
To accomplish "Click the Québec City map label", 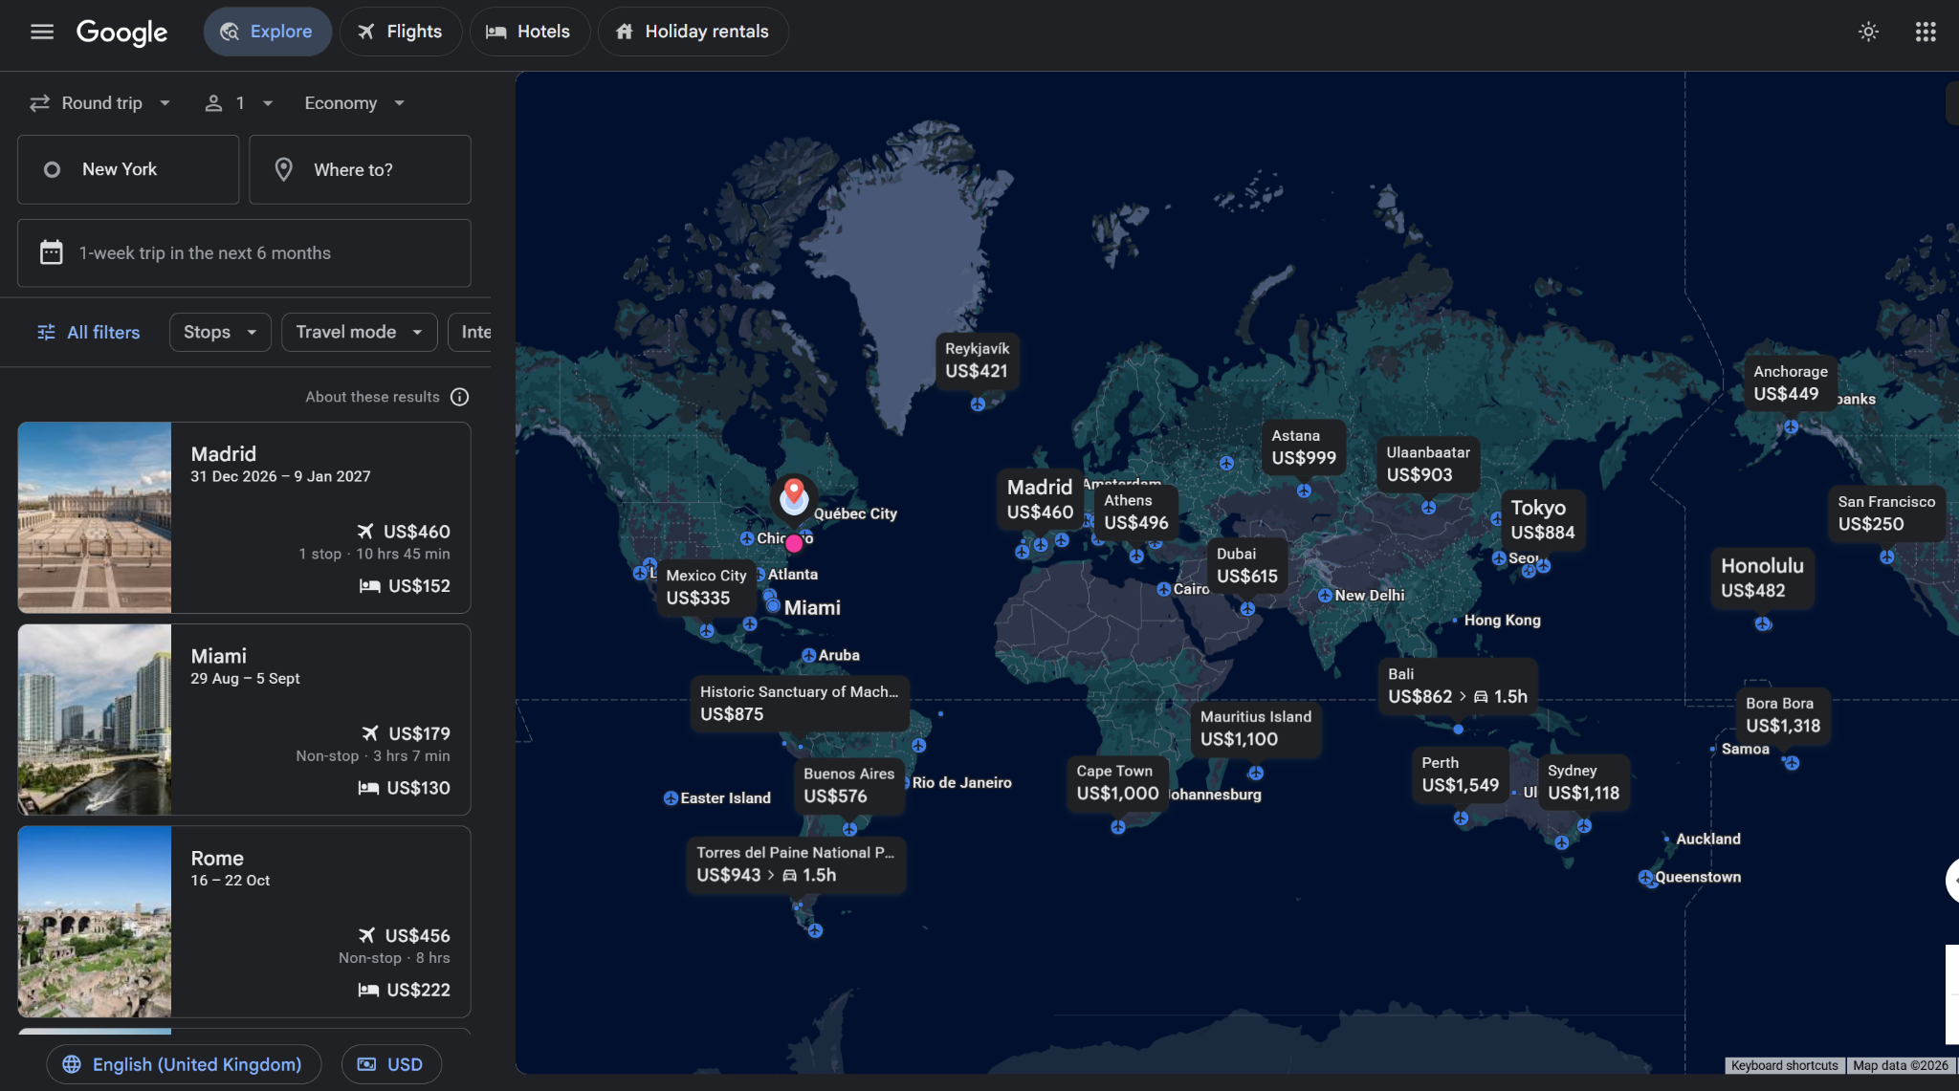I will click(x=855, y=514).
